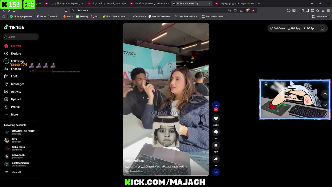Go forward in browser history
The image size is (332, 187).
pos(9,10)
